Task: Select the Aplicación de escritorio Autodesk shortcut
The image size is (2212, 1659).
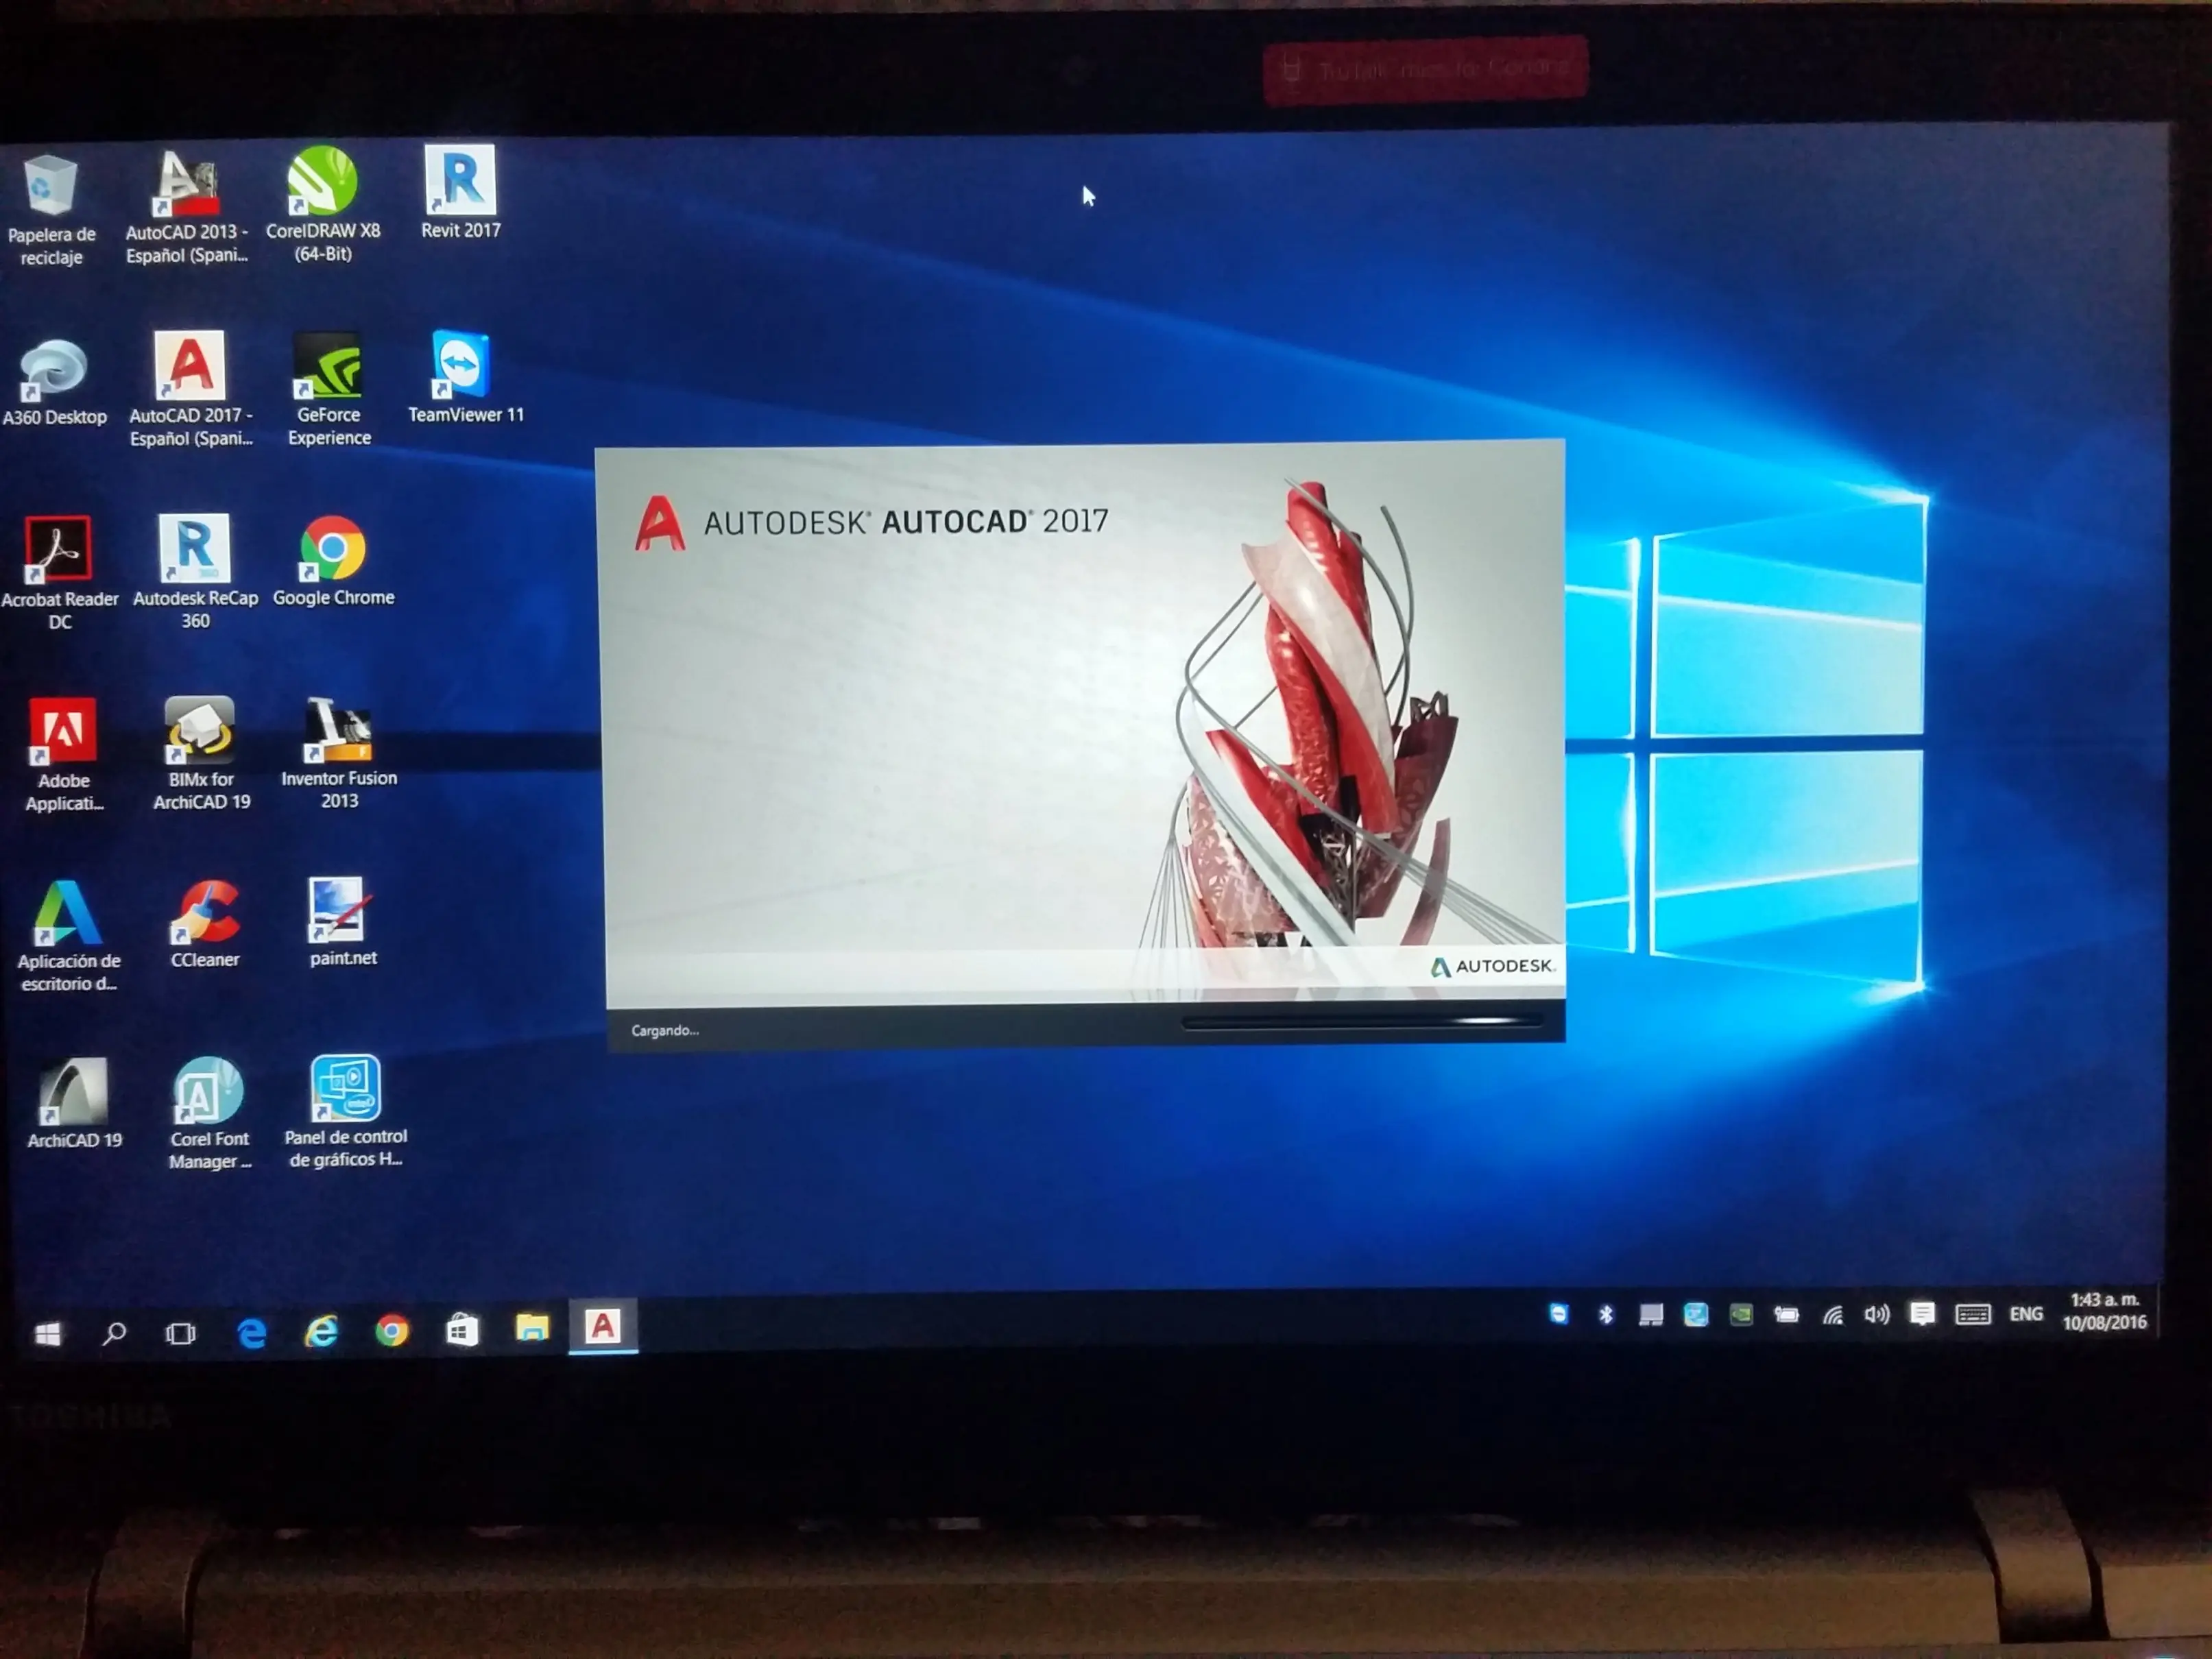Action: pyautogui.click(x=68, y=936)
